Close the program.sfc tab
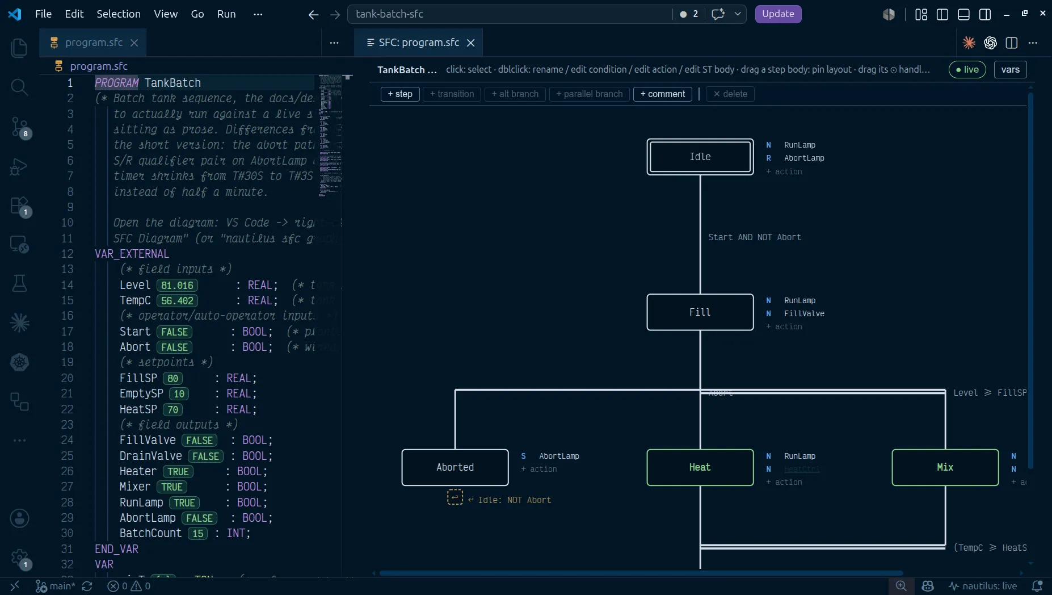This screenshot has height=595, width=1052. point(134,43)
